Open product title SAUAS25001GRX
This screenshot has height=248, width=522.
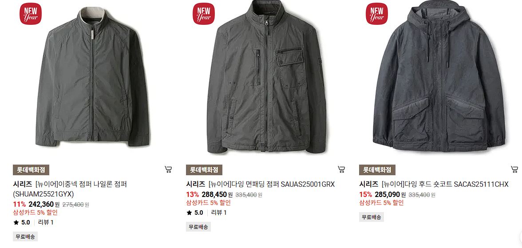click(260, 184)
